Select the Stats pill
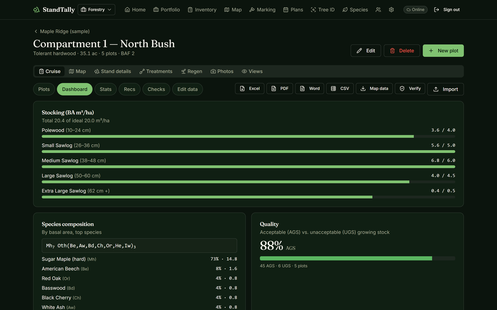This screenshot has height=310, width=497. click(x=105, y=89)
